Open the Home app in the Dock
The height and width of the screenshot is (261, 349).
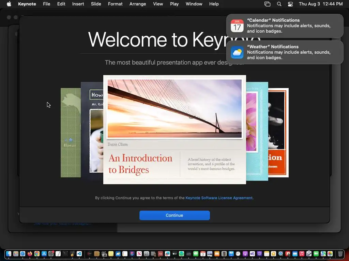pos(273,254)
